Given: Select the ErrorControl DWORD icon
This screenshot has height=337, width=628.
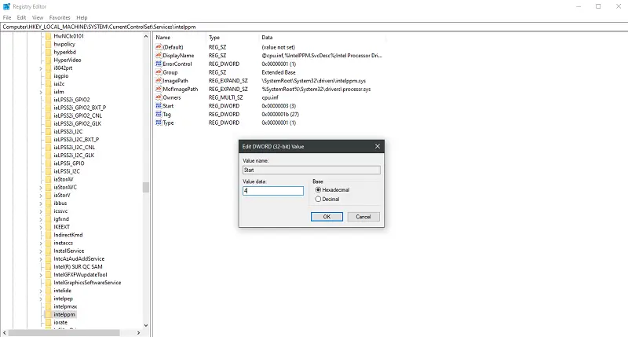Looking at the screenshot, I should coord(159,63).
